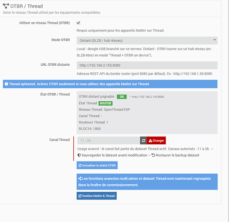This screenshot has width=229, height=222.
Task: Open Gestion Matter & Thread window
Action: (x=97, y=196)
